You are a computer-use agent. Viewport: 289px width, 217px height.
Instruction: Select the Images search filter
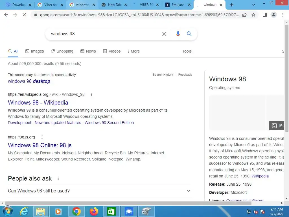coord(35,51)
